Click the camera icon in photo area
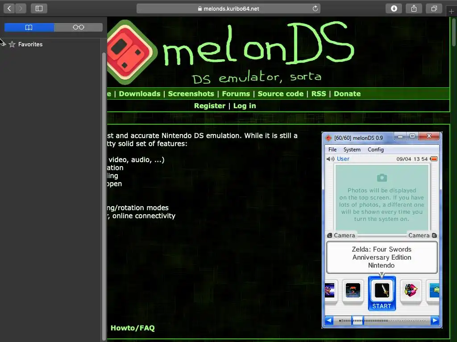This screenshot has width=457, height=342. point(382,178)
